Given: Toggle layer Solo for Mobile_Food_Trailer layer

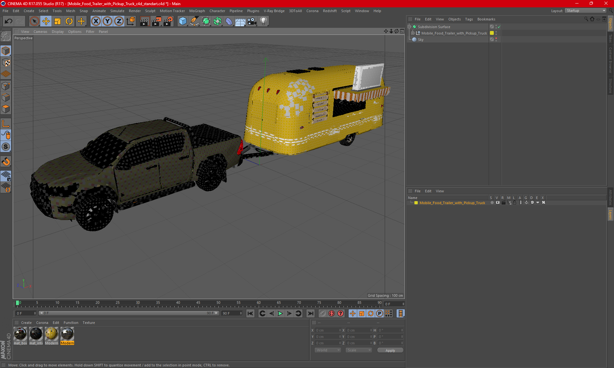Looking at the screenshot, I should (x=492, y=203).
